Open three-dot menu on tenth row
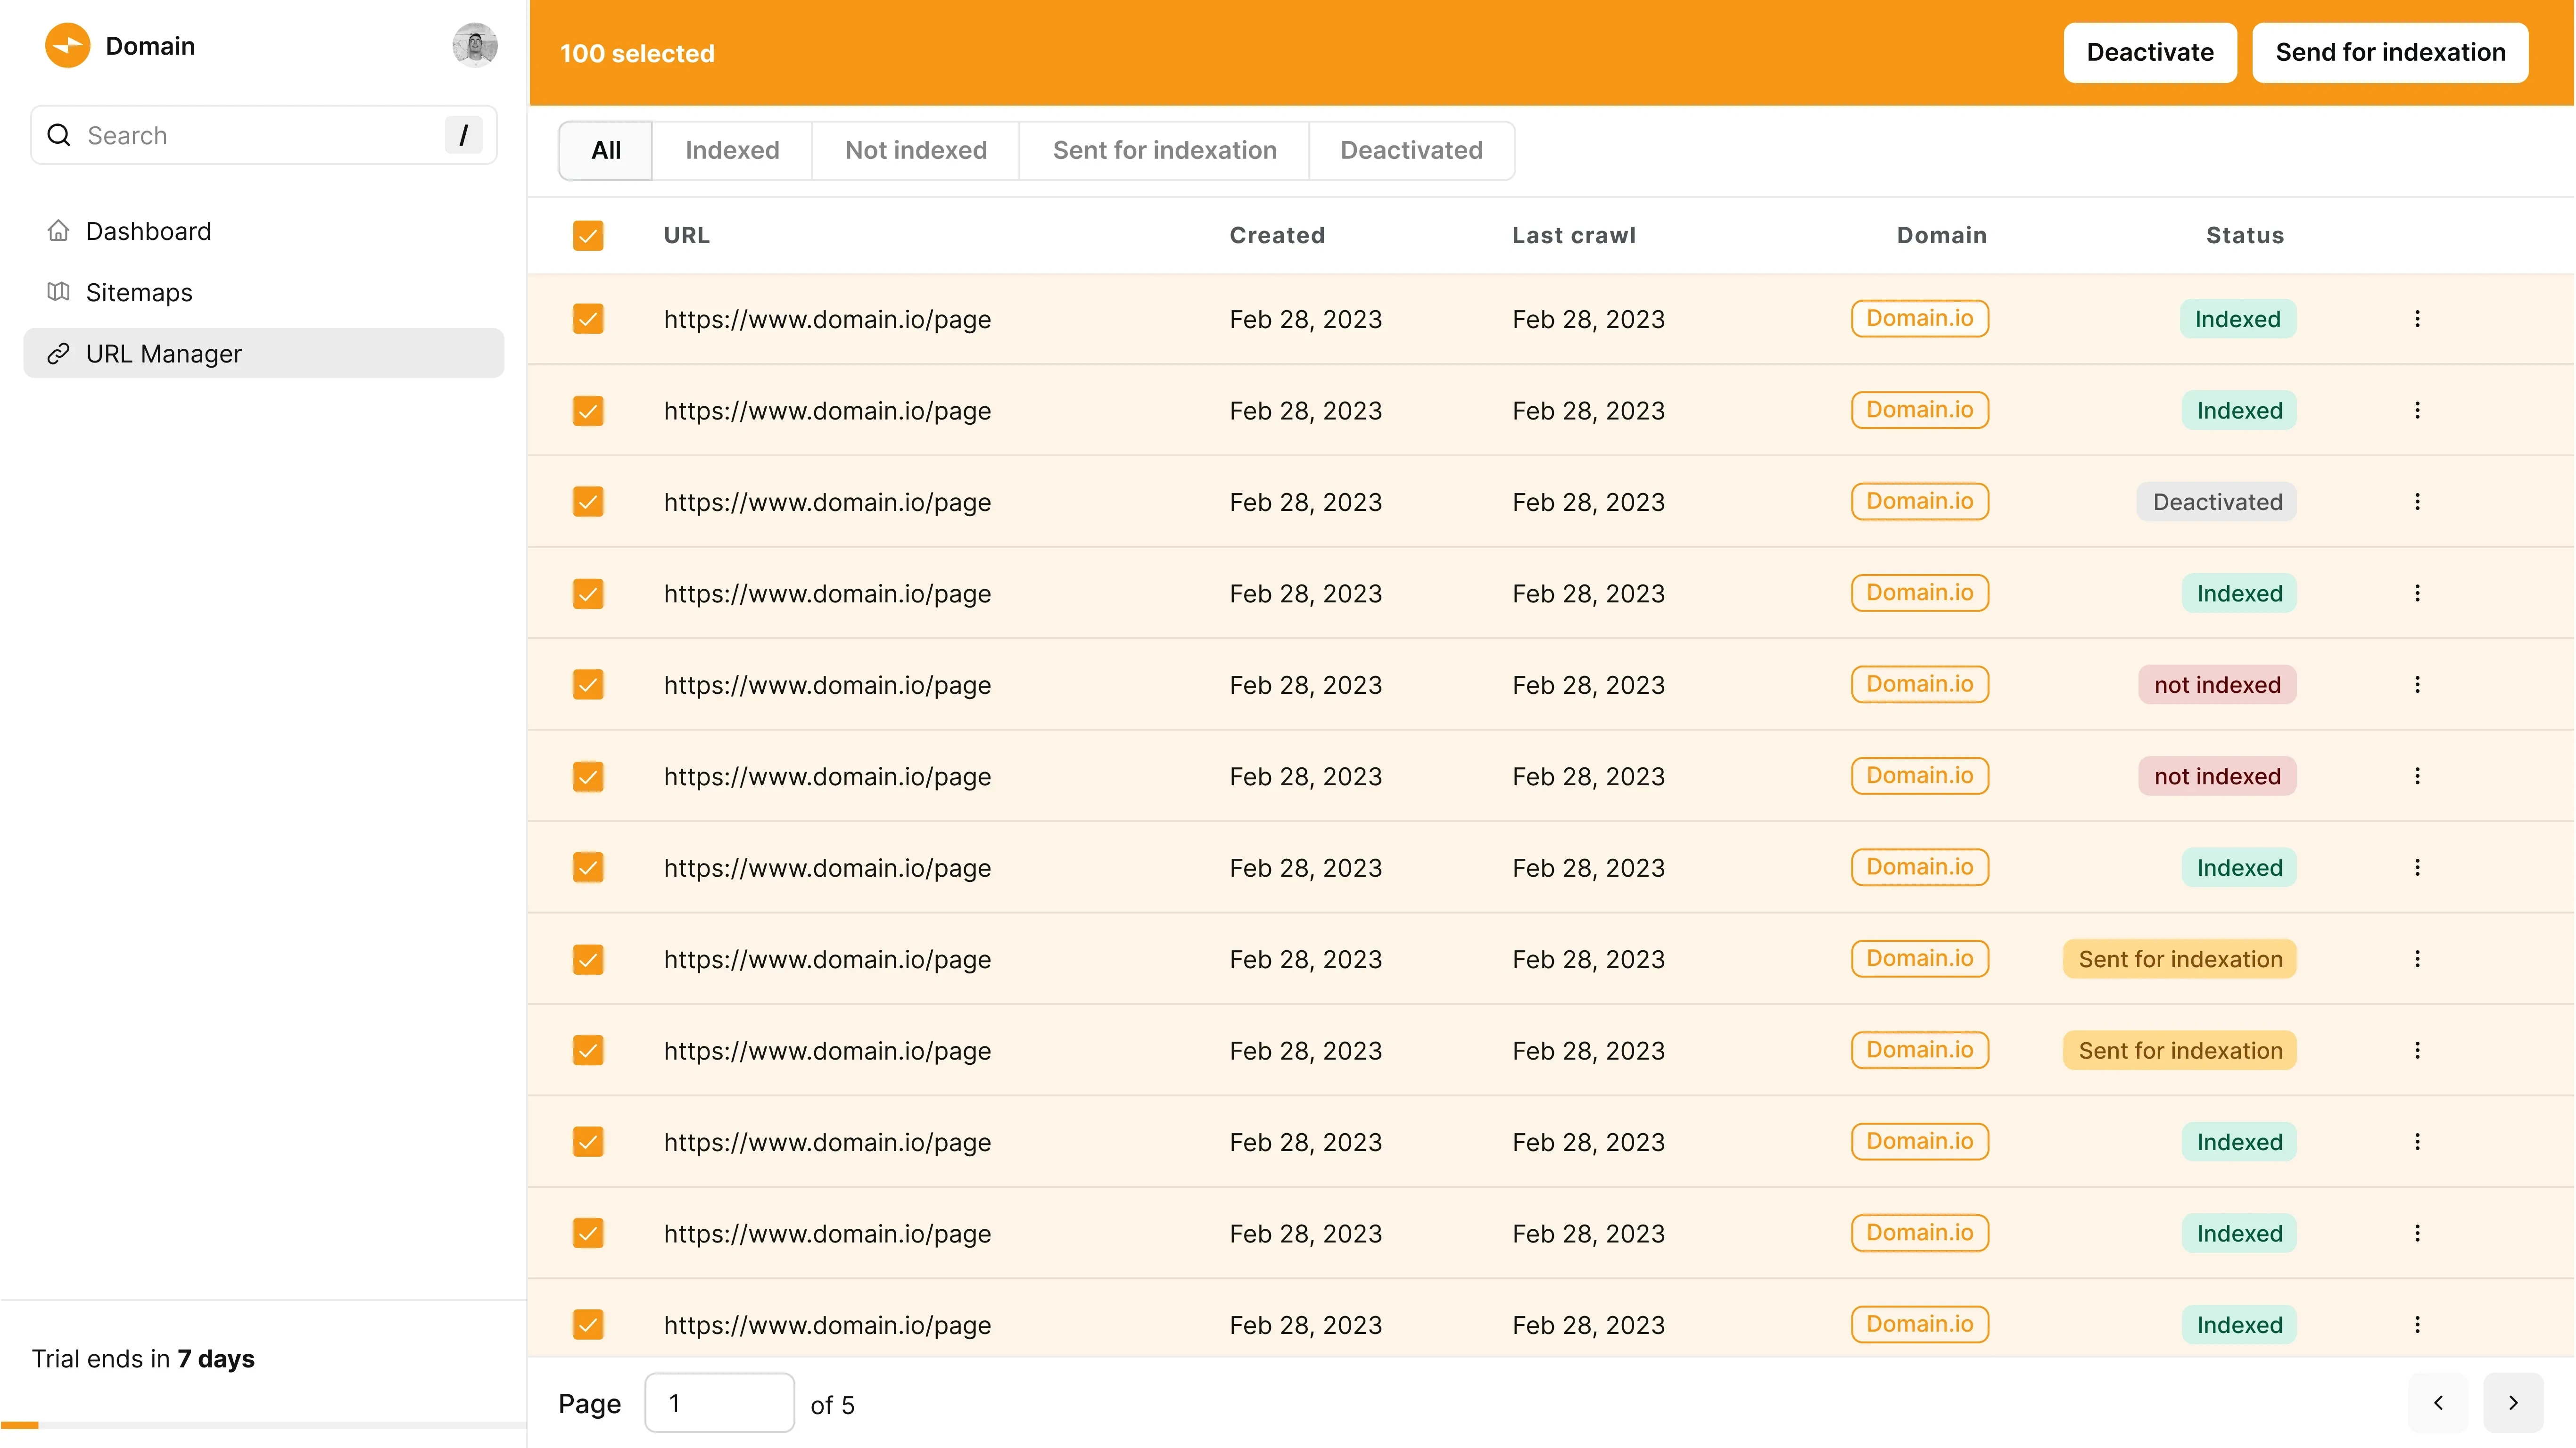The image size is (2576, 1448). 2417,1142
